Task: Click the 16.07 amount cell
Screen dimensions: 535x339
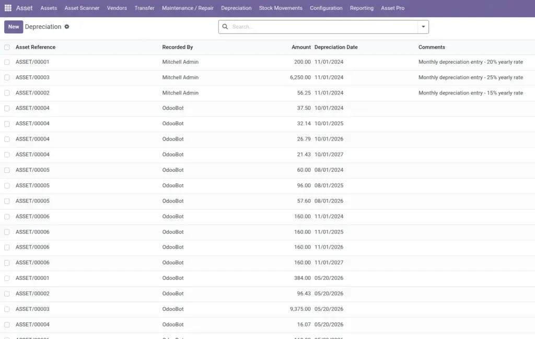Action: (x=304, y=324)
